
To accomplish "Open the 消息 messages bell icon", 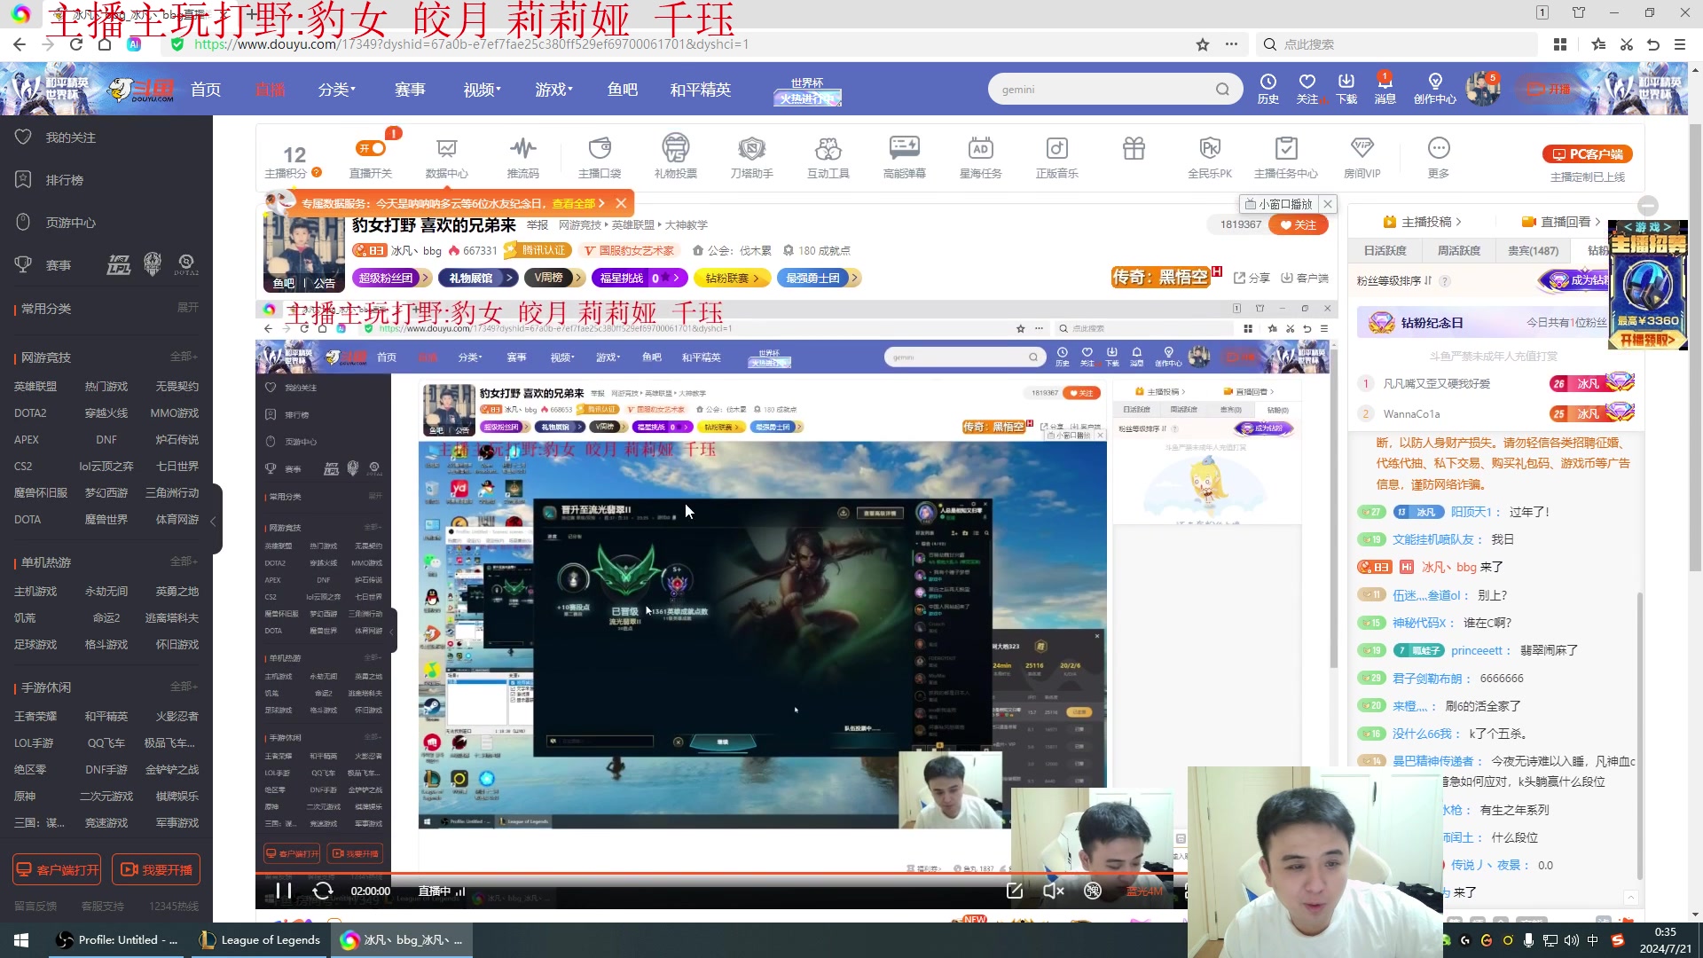I will pyautogui.click(x=1385, y=88).
